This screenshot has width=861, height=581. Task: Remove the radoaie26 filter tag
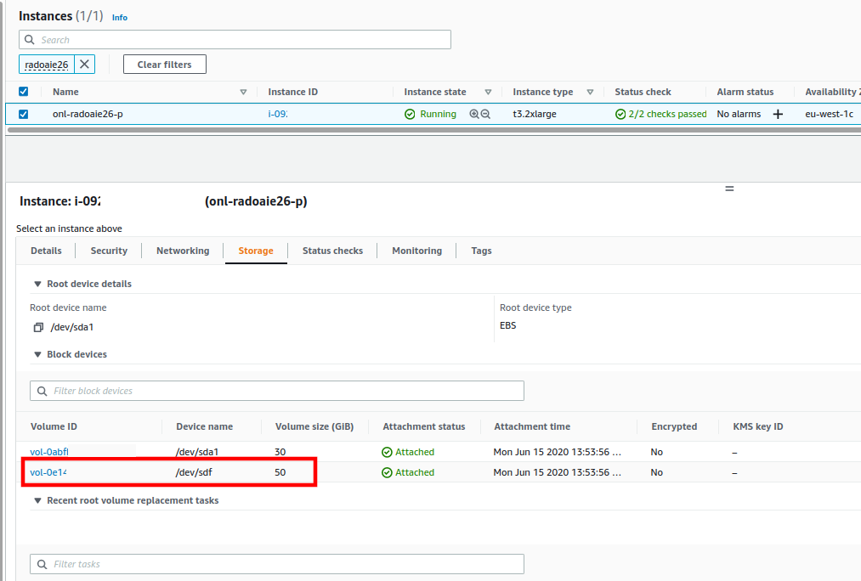(83, 64)
